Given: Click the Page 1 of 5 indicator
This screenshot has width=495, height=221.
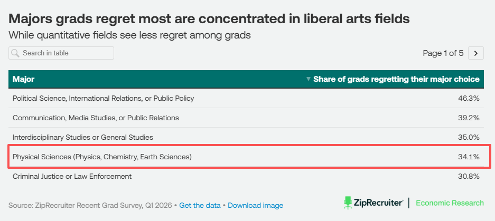Looking at the screenshot, I should [x=443, y=53].
